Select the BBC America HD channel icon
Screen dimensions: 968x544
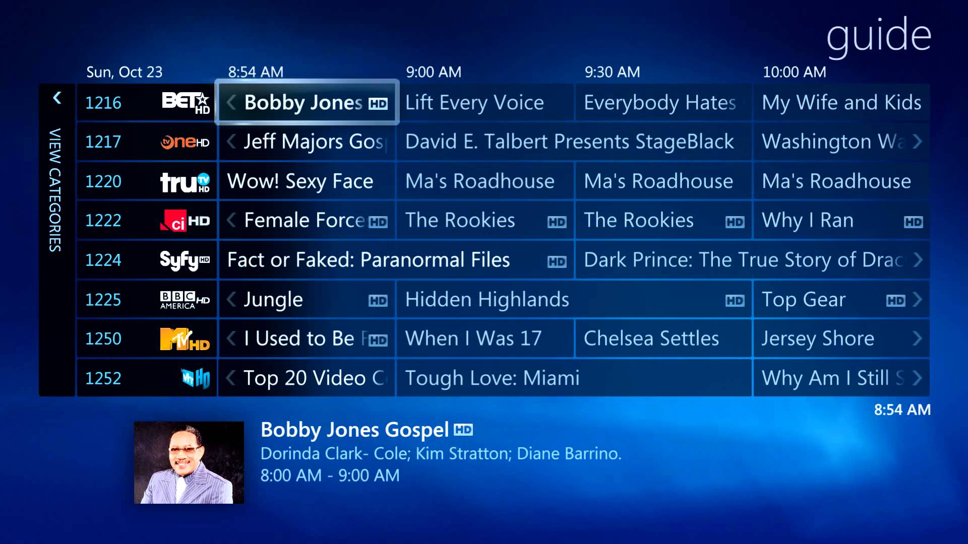coord(185,300)
